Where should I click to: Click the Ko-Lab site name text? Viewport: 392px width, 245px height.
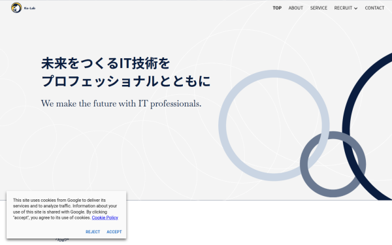coord(29,8)
